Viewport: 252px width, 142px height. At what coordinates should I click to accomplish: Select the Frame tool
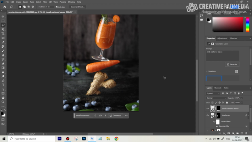click(3, 38)
